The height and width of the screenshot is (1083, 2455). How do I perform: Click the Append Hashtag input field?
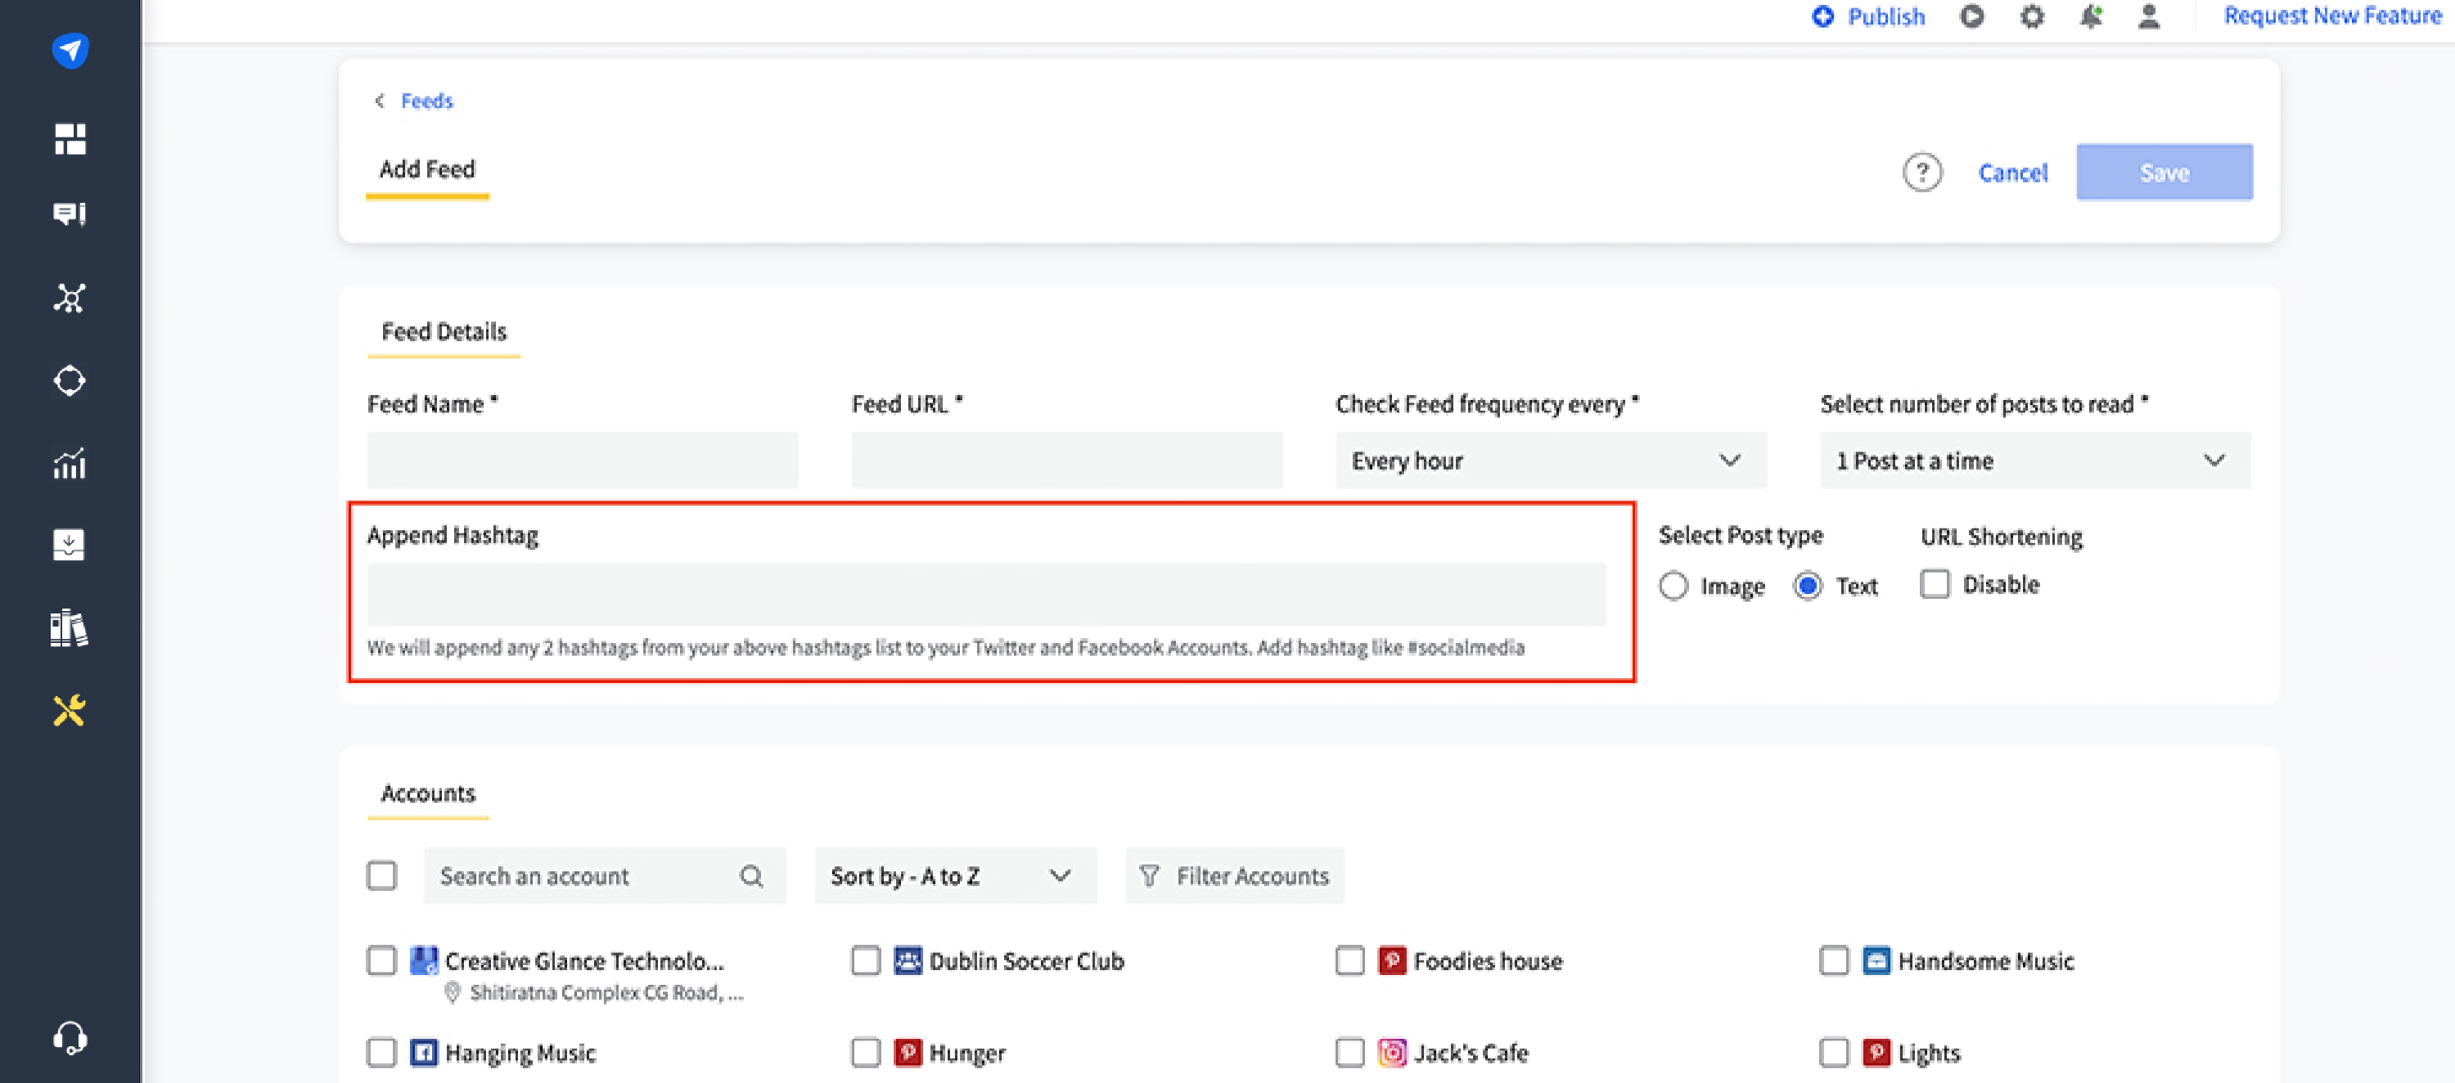tap(985, 593)
